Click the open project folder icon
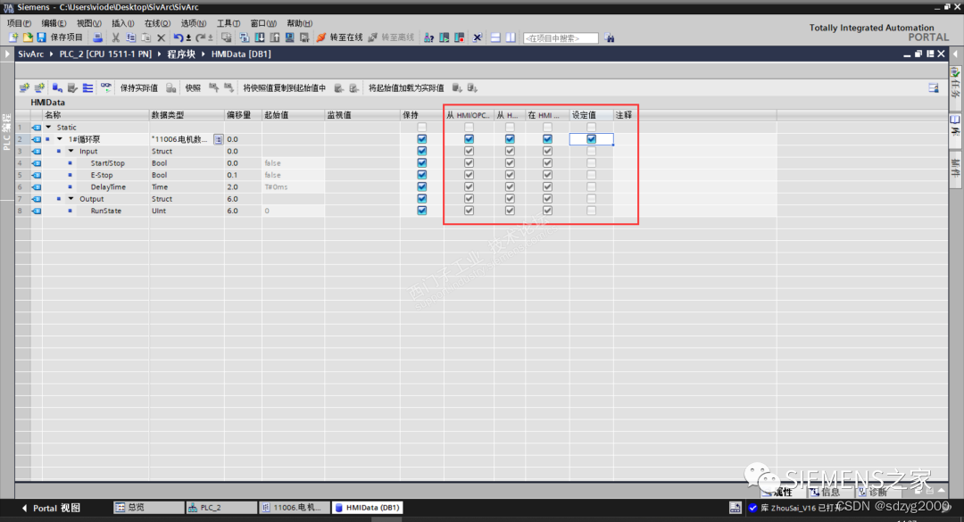 pos(28,37)
